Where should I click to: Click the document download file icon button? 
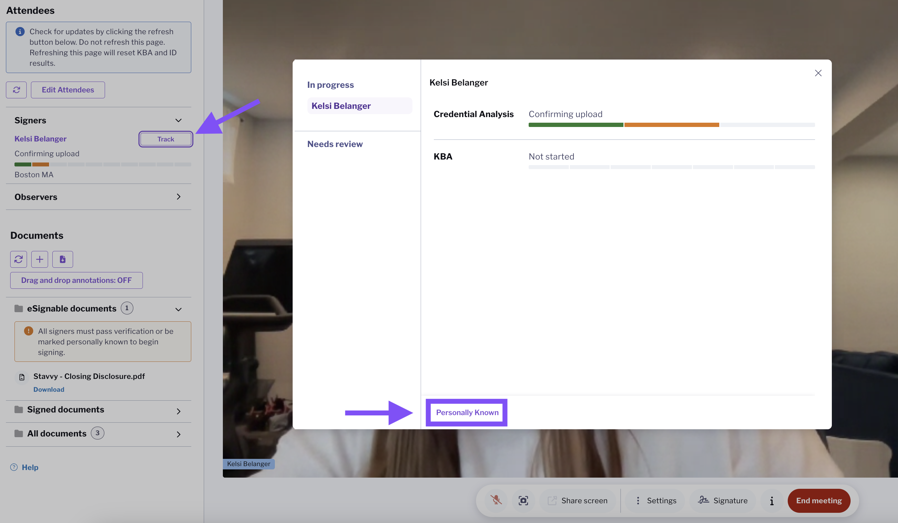[x=63, y=259]
